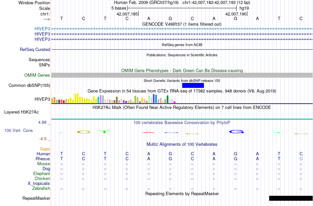Open the RefSeq Curated track label
313x206 pixels.
tap(35, 49)
